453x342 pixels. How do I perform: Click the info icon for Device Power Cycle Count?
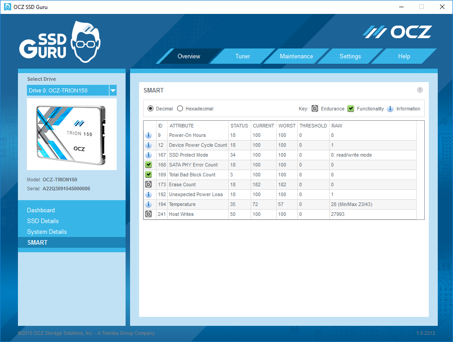coord(148,145)
